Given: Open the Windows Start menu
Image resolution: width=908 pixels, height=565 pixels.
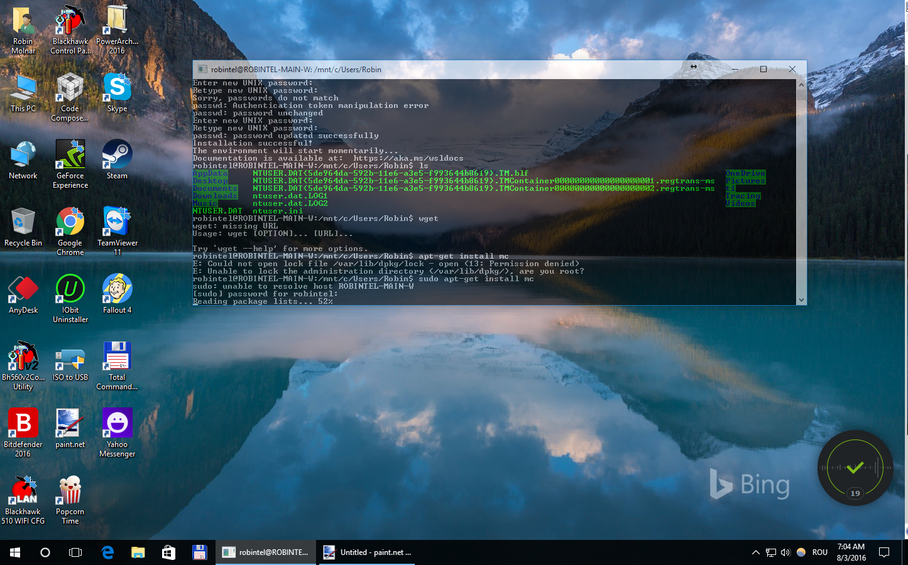Looking at the screenshot, I should coord(15,552).
